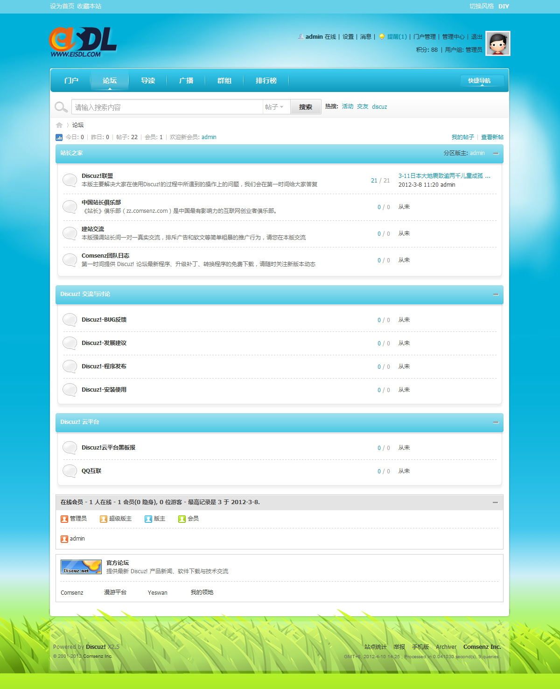
Task: Click the Discuz!-发展建议 forum bubble icon
Action: tap(70, 343)
